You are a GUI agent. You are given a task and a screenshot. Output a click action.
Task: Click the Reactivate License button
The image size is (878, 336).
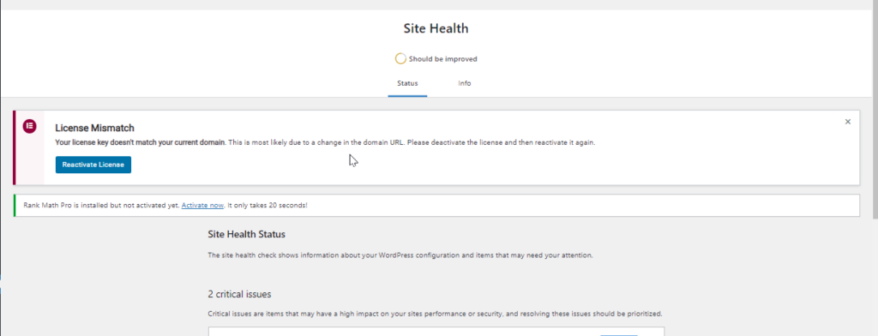[x=93, y=165]
